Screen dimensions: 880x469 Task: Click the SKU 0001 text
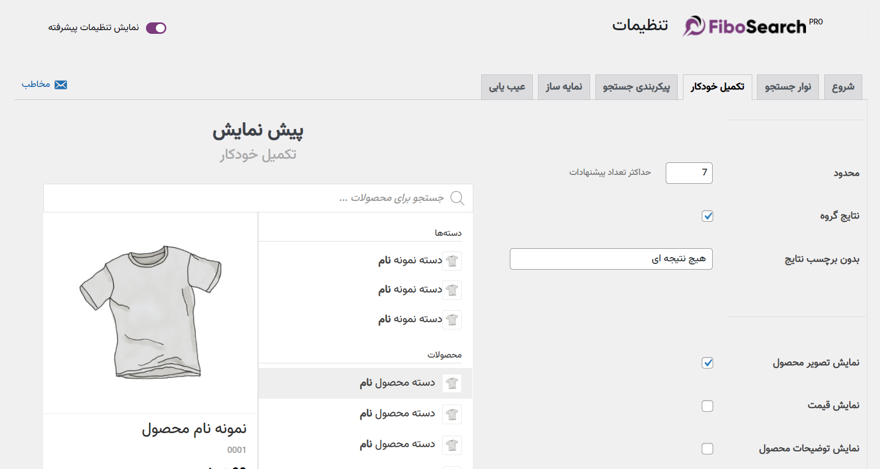(237, 450)
